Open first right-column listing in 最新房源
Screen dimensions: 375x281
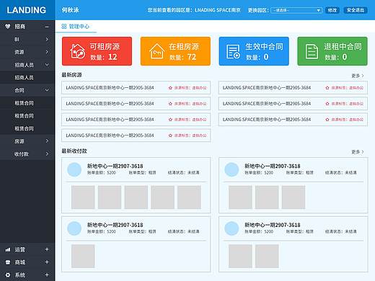pos(293,88)
